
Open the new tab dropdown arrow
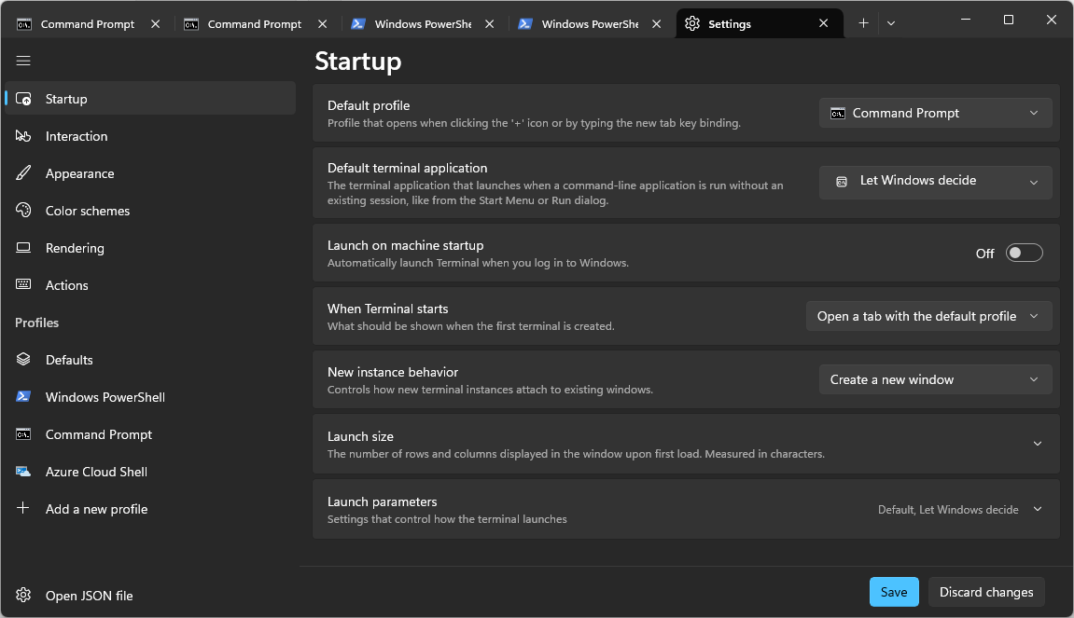[x=891, y=24]
